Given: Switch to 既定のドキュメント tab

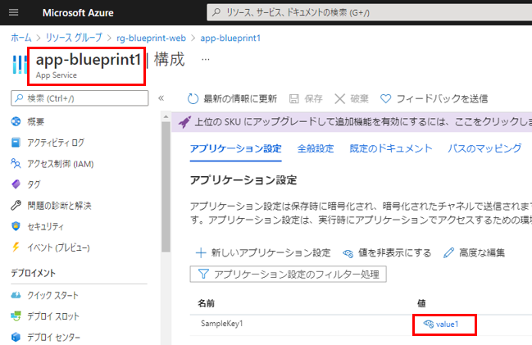Looking at the screenshot, I should [391, 148].
